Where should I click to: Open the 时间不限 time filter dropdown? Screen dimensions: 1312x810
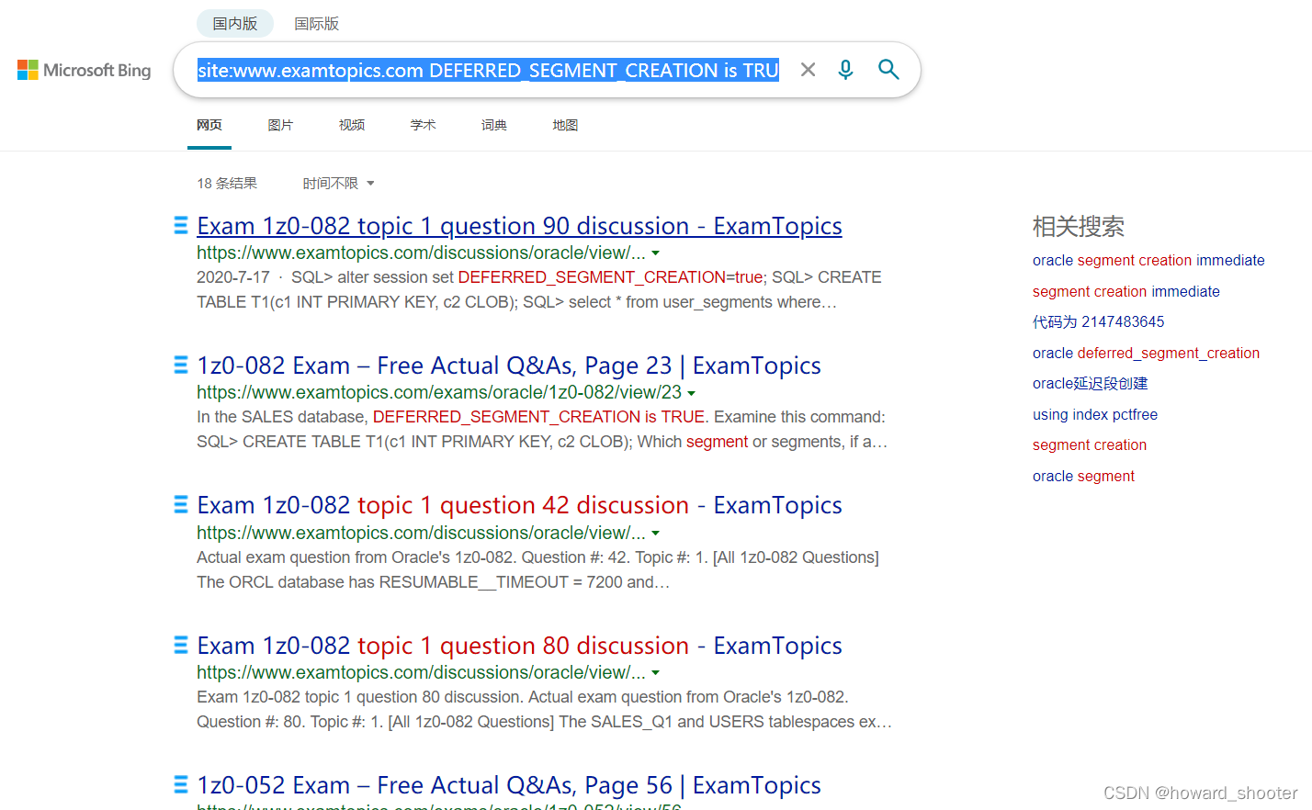(338, 184)
